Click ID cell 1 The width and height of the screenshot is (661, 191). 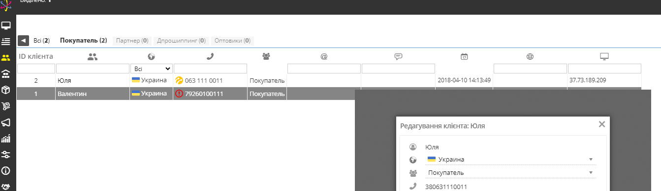36,94
